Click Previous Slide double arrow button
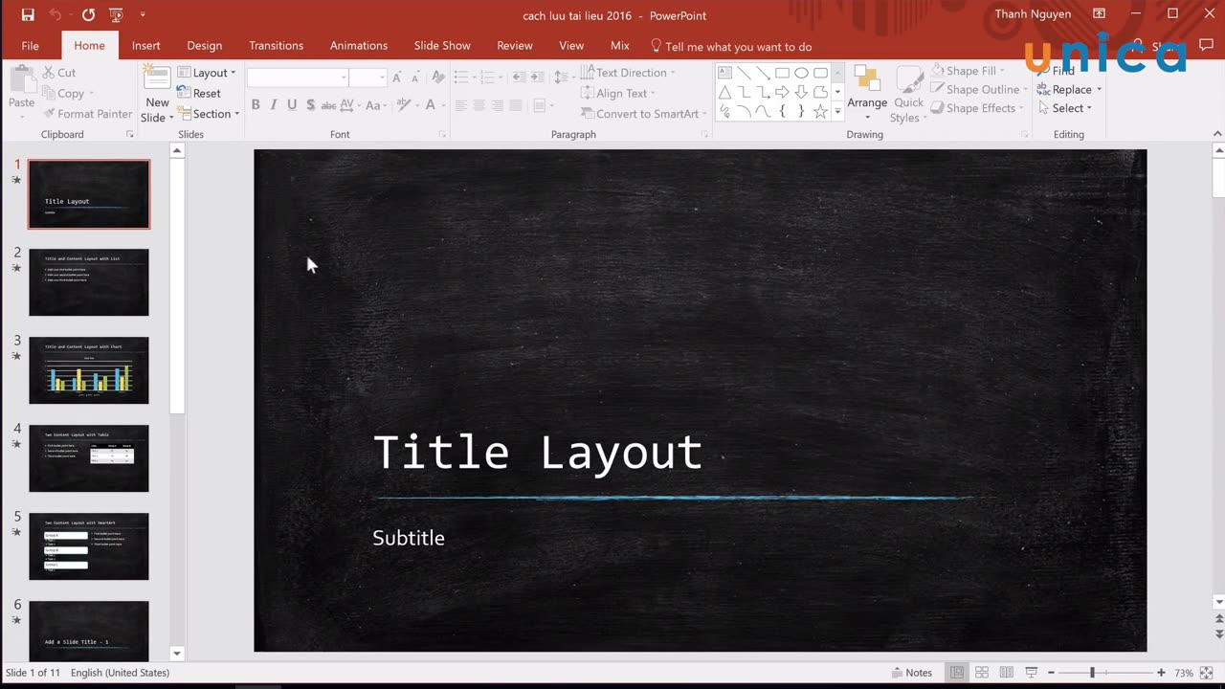Screen dimensions: 1225x689 [1218, 618]
